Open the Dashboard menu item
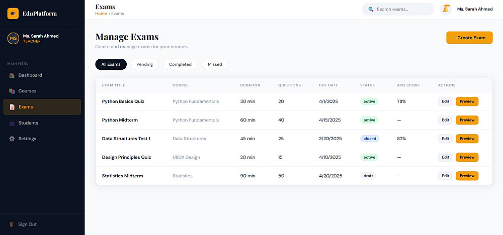This screenshot has height=235, width=503. (42, 75)
